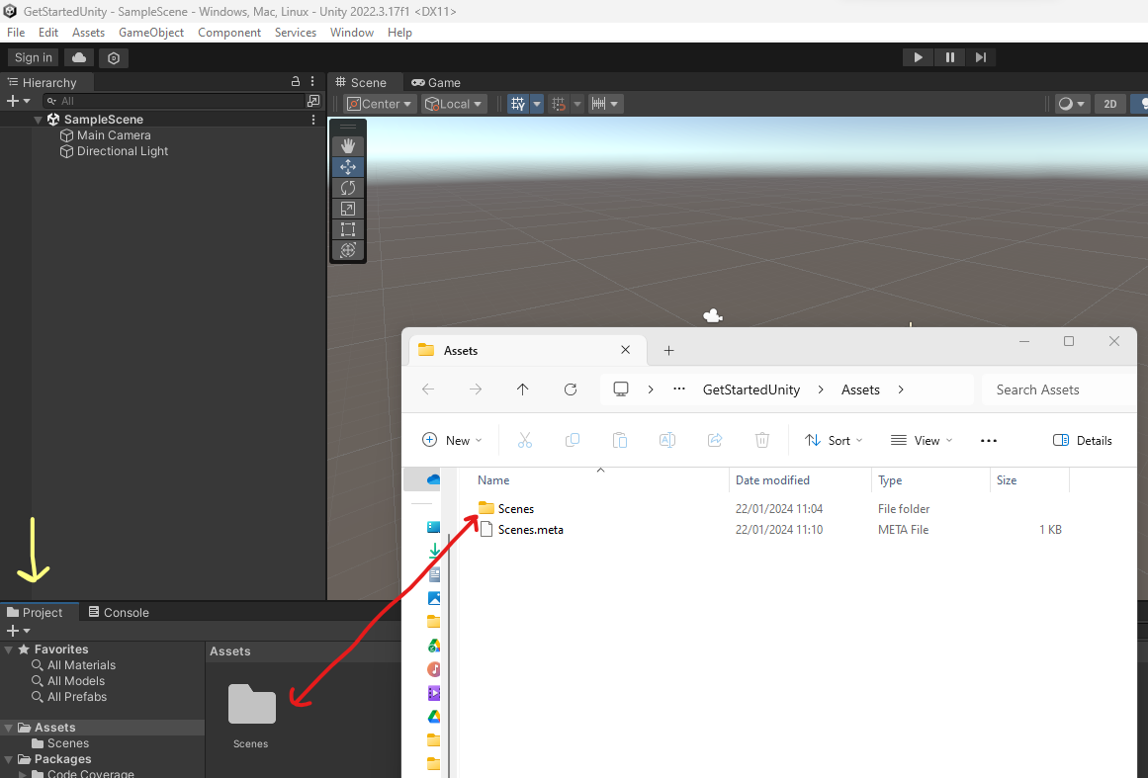Screen dimensions: 1148x778
Task: Click the Share icon in File Explorer
Action: click(715, 440)
